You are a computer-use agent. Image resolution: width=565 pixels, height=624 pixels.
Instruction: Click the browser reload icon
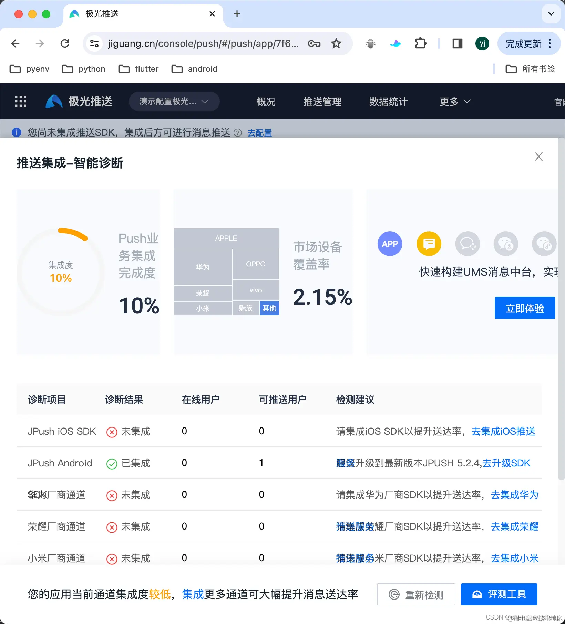tap(65, 43)
